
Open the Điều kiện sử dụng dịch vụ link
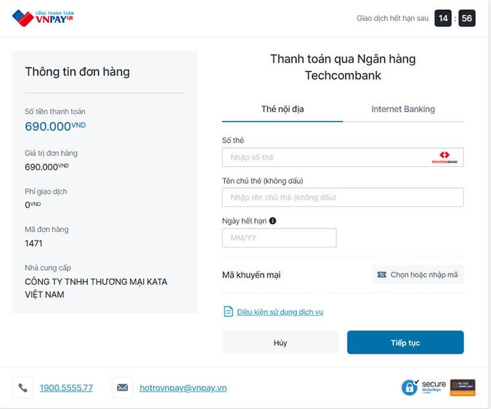(280, 312)
